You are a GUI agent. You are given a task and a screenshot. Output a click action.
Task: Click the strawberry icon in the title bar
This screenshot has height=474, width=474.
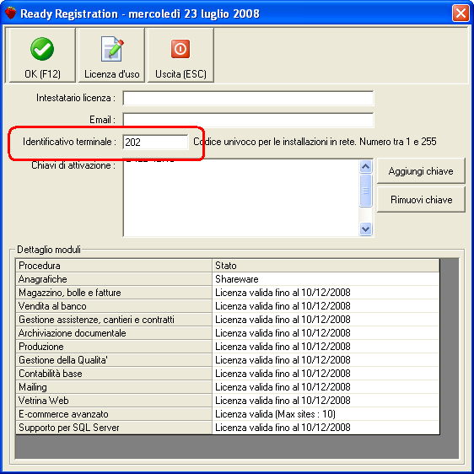coord(11,13)
